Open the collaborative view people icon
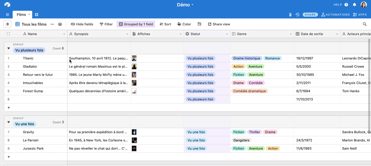This screenshot has width=371, height=166. pyautogui.click(x=60, y=24)
